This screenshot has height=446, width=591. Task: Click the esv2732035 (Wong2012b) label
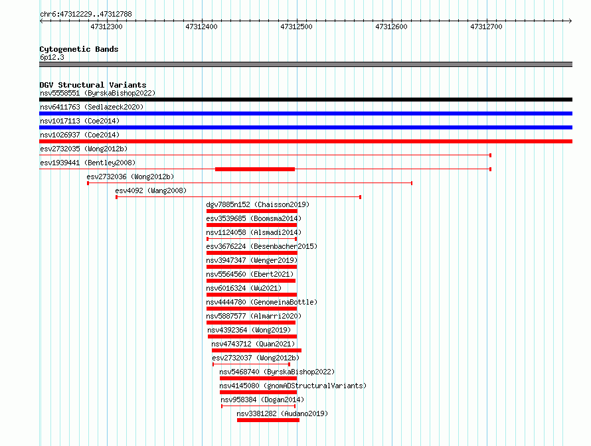(84, 149)
